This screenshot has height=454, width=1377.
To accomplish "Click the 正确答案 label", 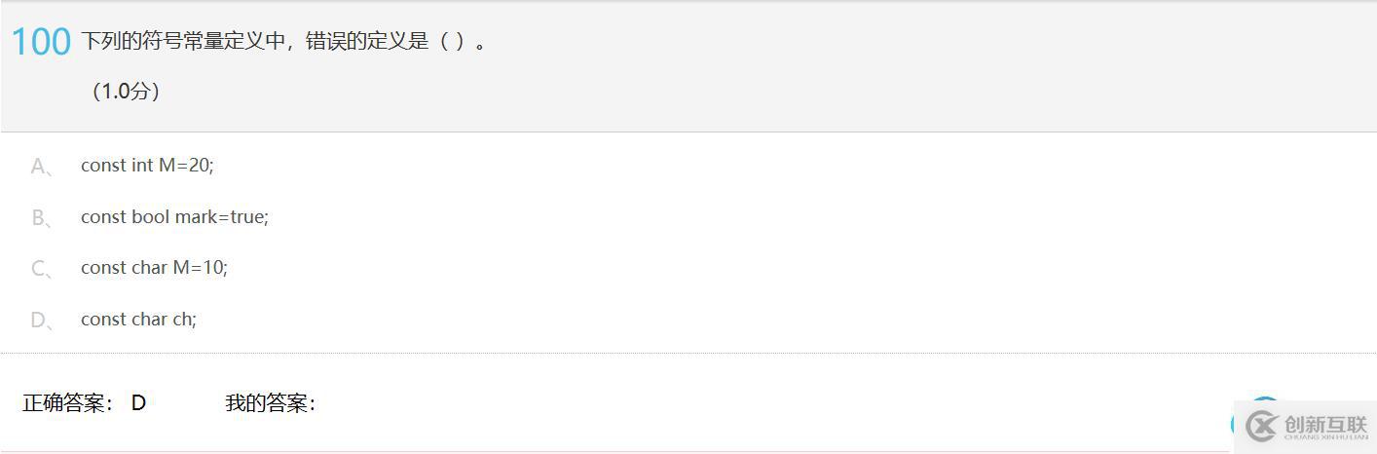I will pyautogui.click(x=68, y=403).
